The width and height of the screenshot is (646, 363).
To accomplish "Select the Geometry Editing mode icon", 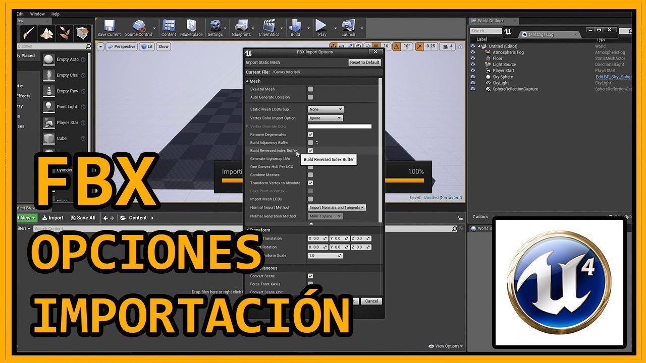I will click(82, 34).
